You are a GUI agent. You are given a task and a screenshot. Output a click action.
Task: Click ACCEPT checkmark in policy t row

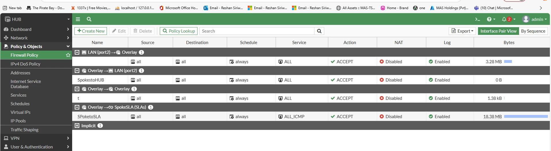(333, 98)
